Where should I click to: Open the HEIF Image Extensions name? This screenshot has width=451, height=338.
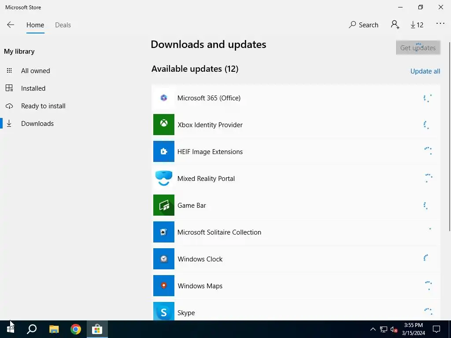[x=210, y=152]
